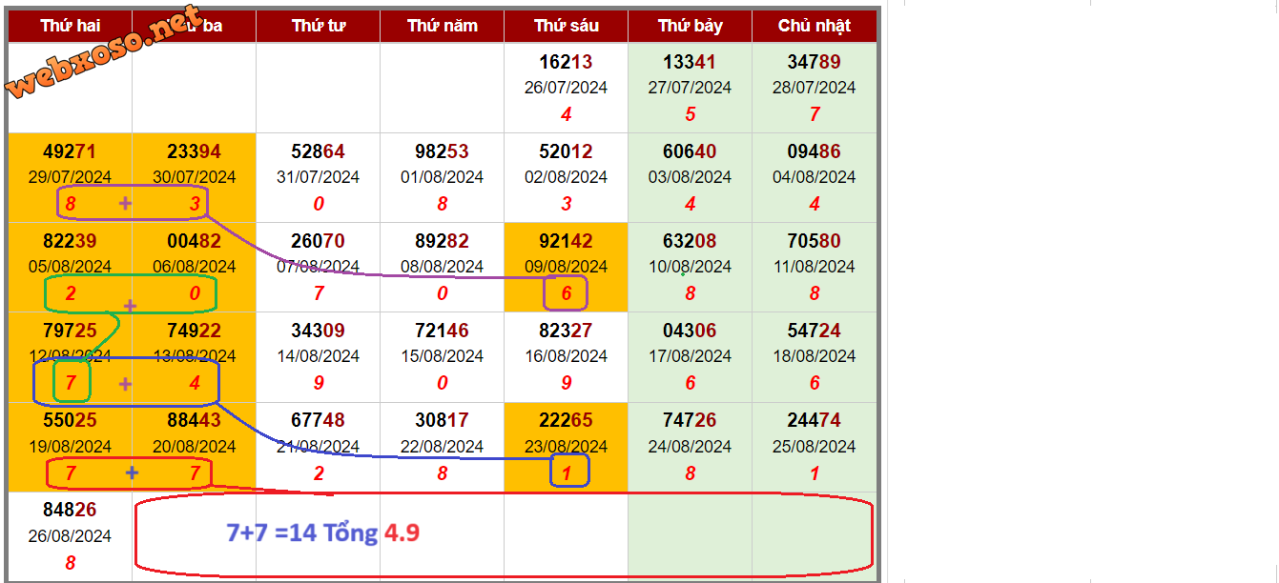
Task: Select the number 00482
Action: tap(194, 241)
